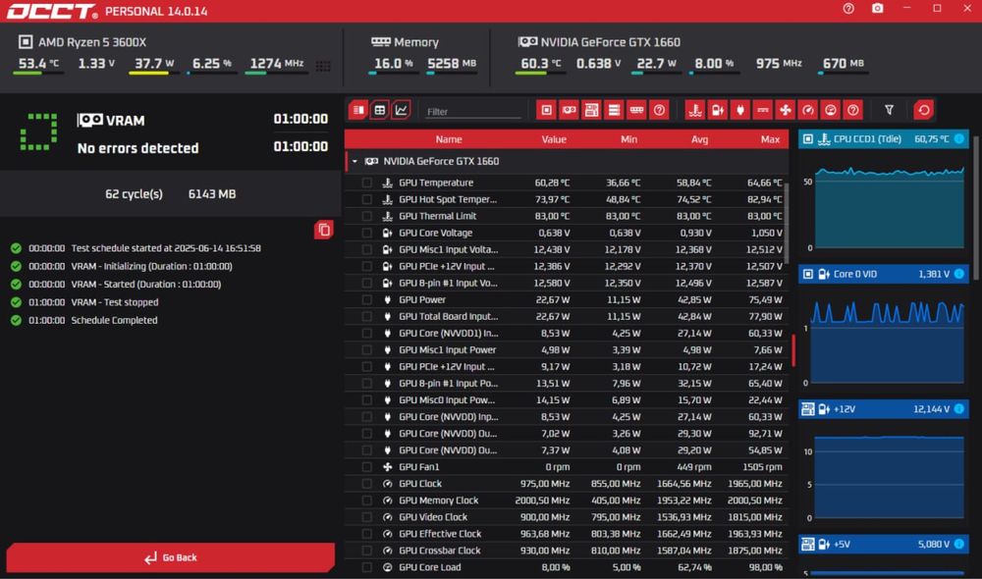This screenshot has height=579, width=982.
Task: Toggle the motherboard hardware filter icon
Action: coord(592,110)
